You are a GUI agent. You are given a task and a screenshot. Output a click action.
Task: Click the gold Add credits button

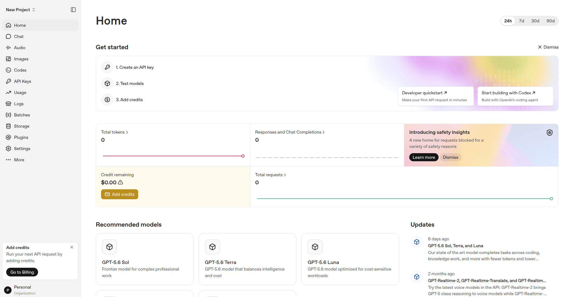pos(119,194)
